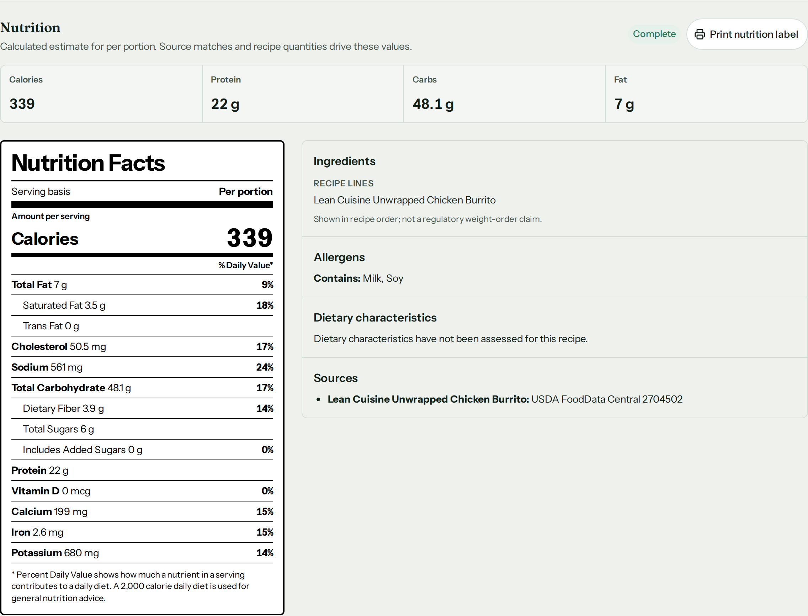Select the Nutrition section heading
Viewport: 808px width, 616px height.
click(31, 27)
